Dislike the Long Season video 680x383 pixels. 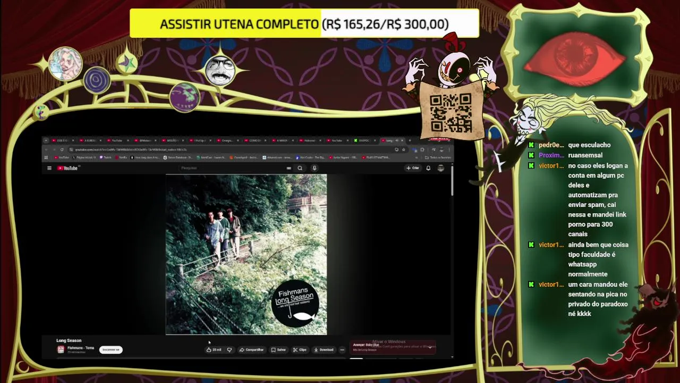tap(229, 350)
